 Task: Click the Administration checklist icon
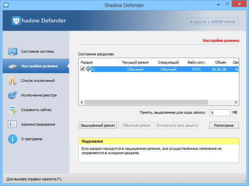[12, 124]
